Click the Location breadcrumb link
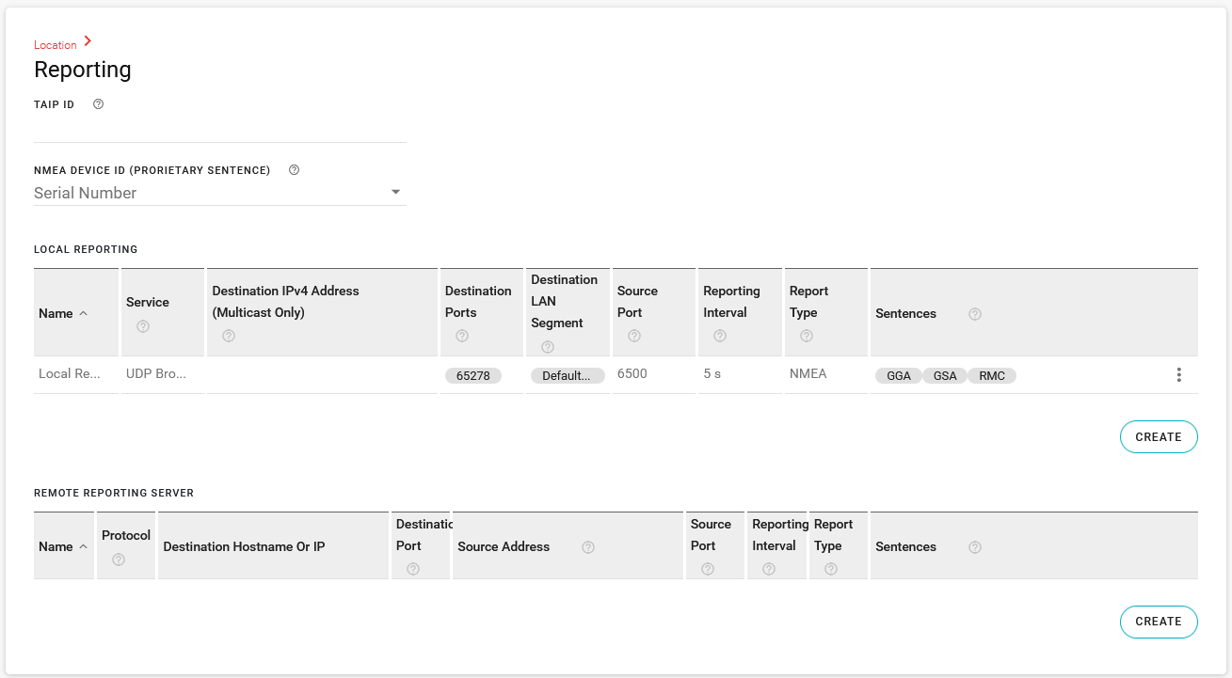 [56, 45]
